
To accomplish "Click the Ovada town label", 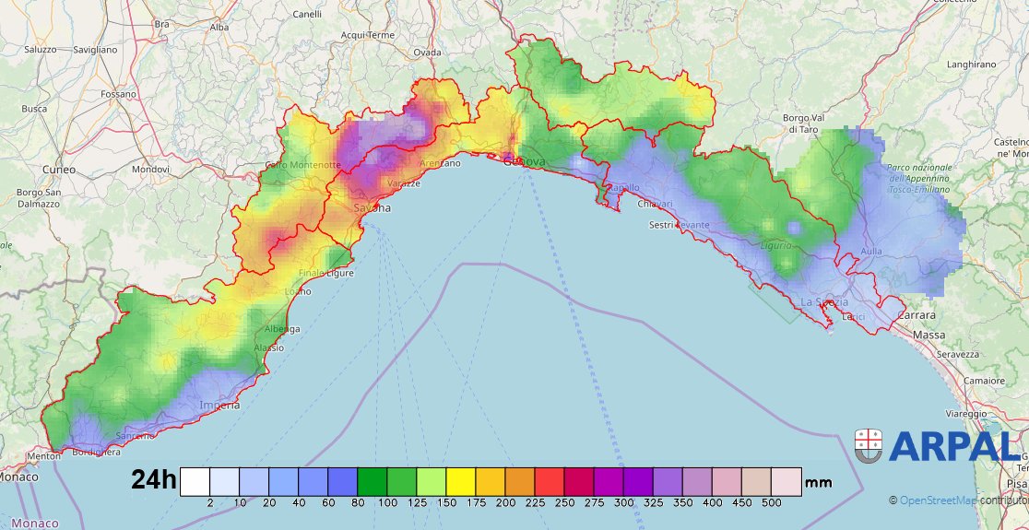I will click(427, 52).
